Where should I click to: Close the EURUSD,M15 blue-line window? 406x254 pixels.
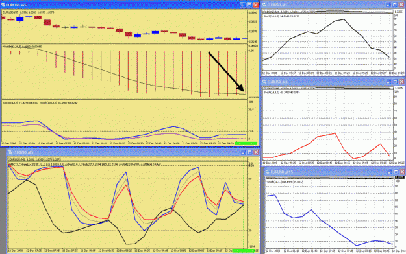click(402, 172)
